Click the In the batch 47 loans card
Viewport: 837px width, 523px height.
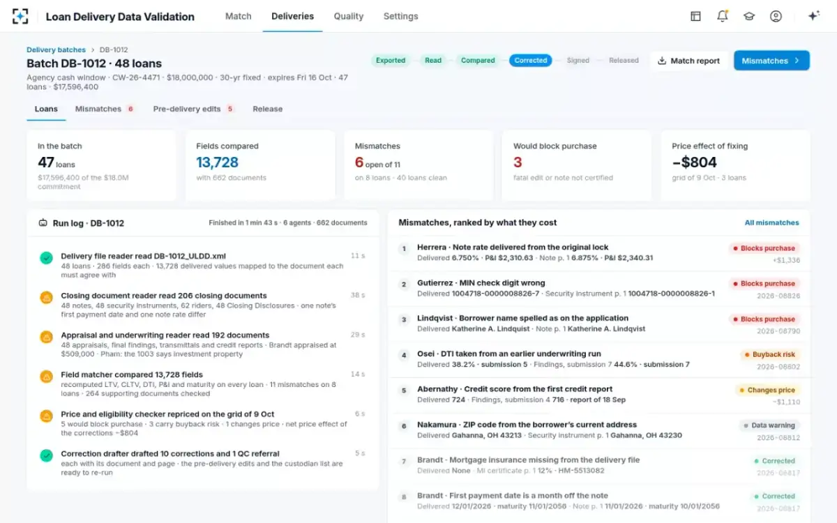coord(101,165)
